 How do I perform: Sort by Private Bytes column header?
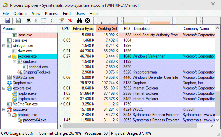(83, 29)
